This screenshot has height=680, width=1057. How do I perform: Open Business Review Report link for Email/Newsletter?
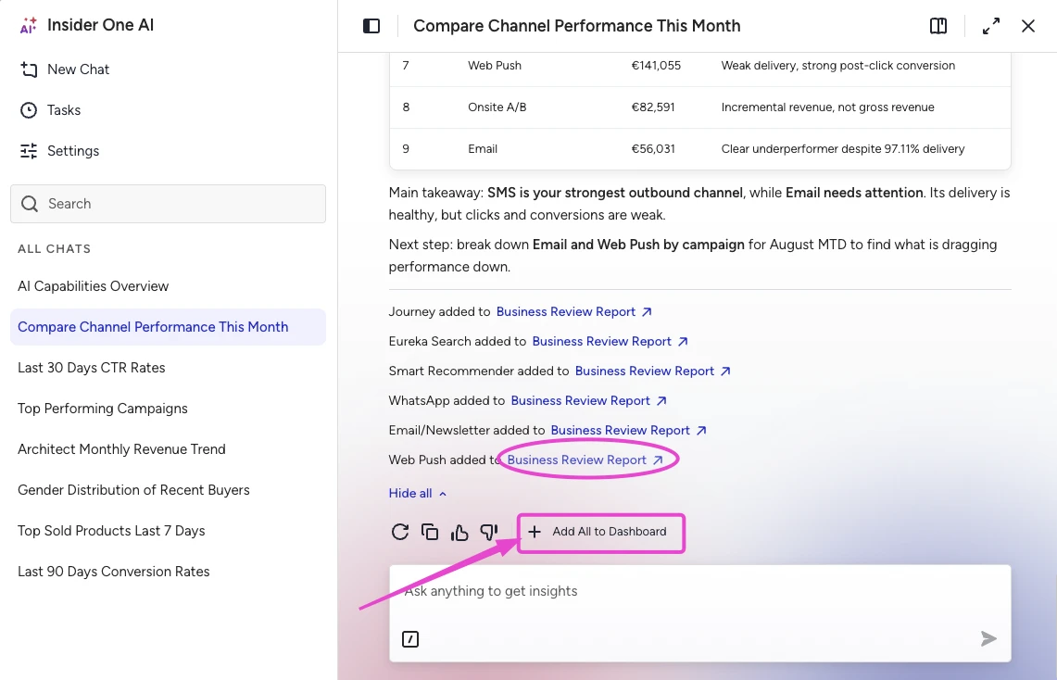coord(628,430)
